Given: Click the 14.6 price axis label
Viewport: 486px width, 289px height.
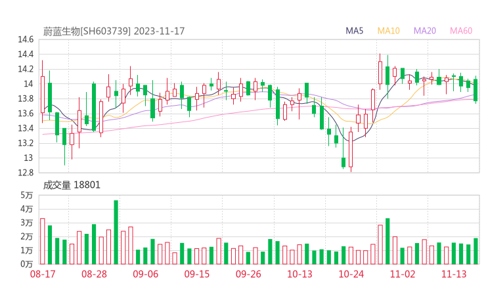Looking at the screenshot, I should (26, 39).
